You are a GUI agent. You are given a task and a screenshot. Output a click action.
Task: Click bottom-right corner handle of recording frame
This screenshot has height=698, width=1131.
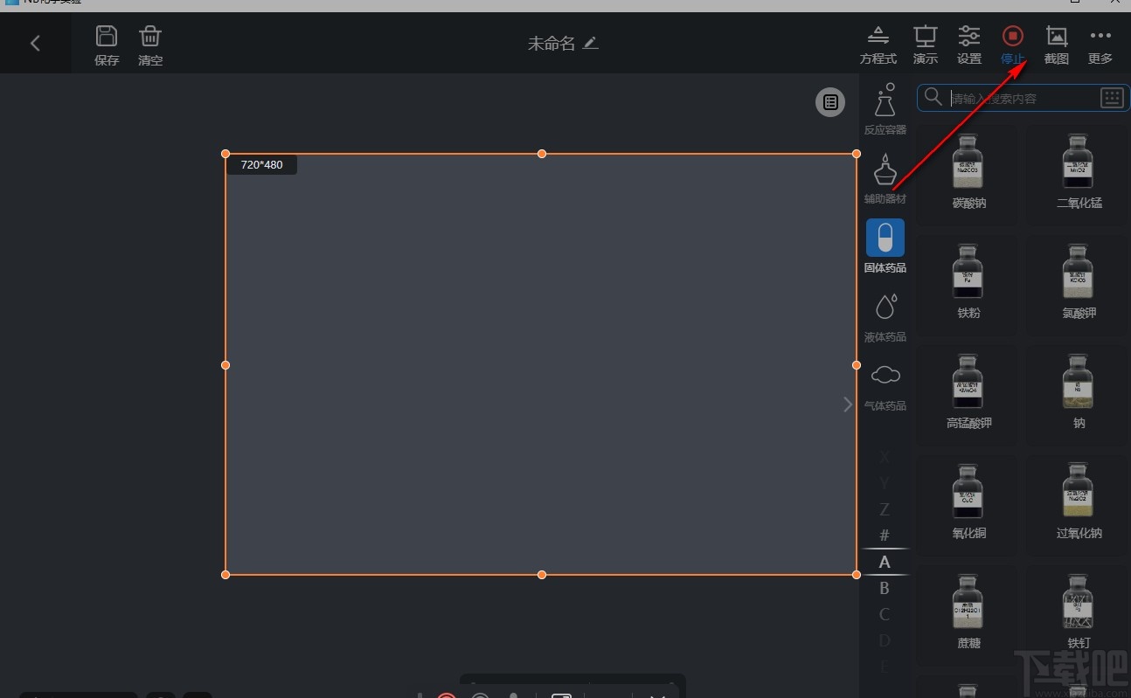pyautogui.click(x=857, y=574)
